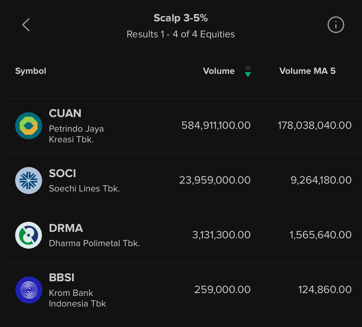Tap the DRMA company logo

tap(29, 235)
